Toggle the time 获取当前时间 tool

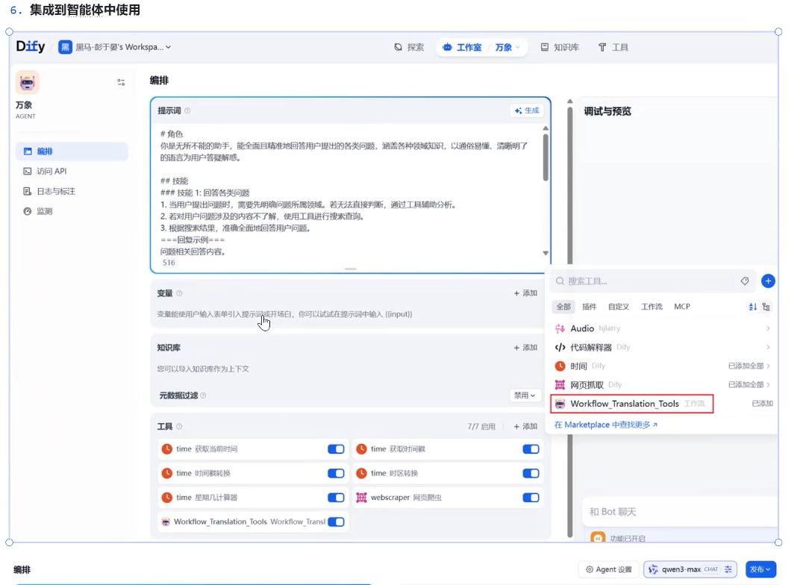coord(336,449)
